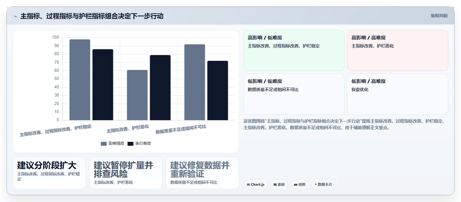Select the 低影响 / 高难度 quadrant card
Screen dimensions: 461x202
pyautogui.click(x=398, y=94)
